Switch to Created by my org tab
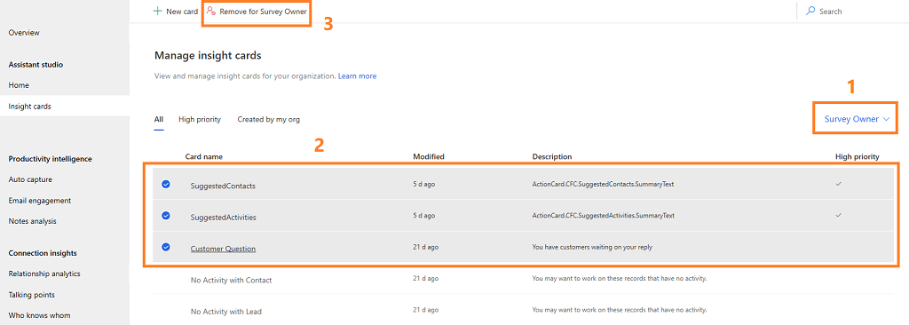This screenshot has width=909, height=325. tap(268, 120)
